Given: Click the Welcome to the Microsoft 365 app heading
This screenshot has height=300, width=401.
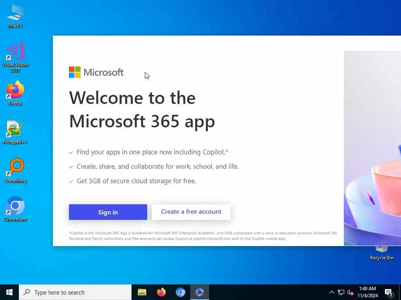Looking at the screenshot, I should (142, 109).
